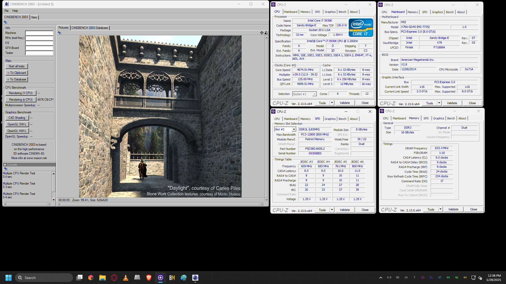The height and width of the screenshot is (284, 506).
Task: Click the Console scroll-down arrow
Action: (53, 200)
